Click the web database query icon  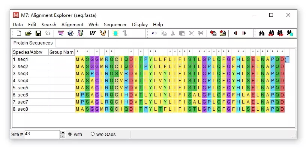(70, 33)
